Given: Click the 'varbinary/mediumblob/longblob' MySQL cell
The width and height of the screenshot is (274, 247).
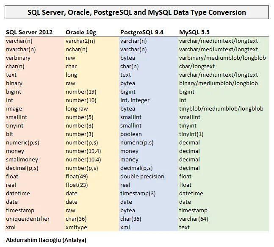Looking at the screenshot, I should pos(222,58).
